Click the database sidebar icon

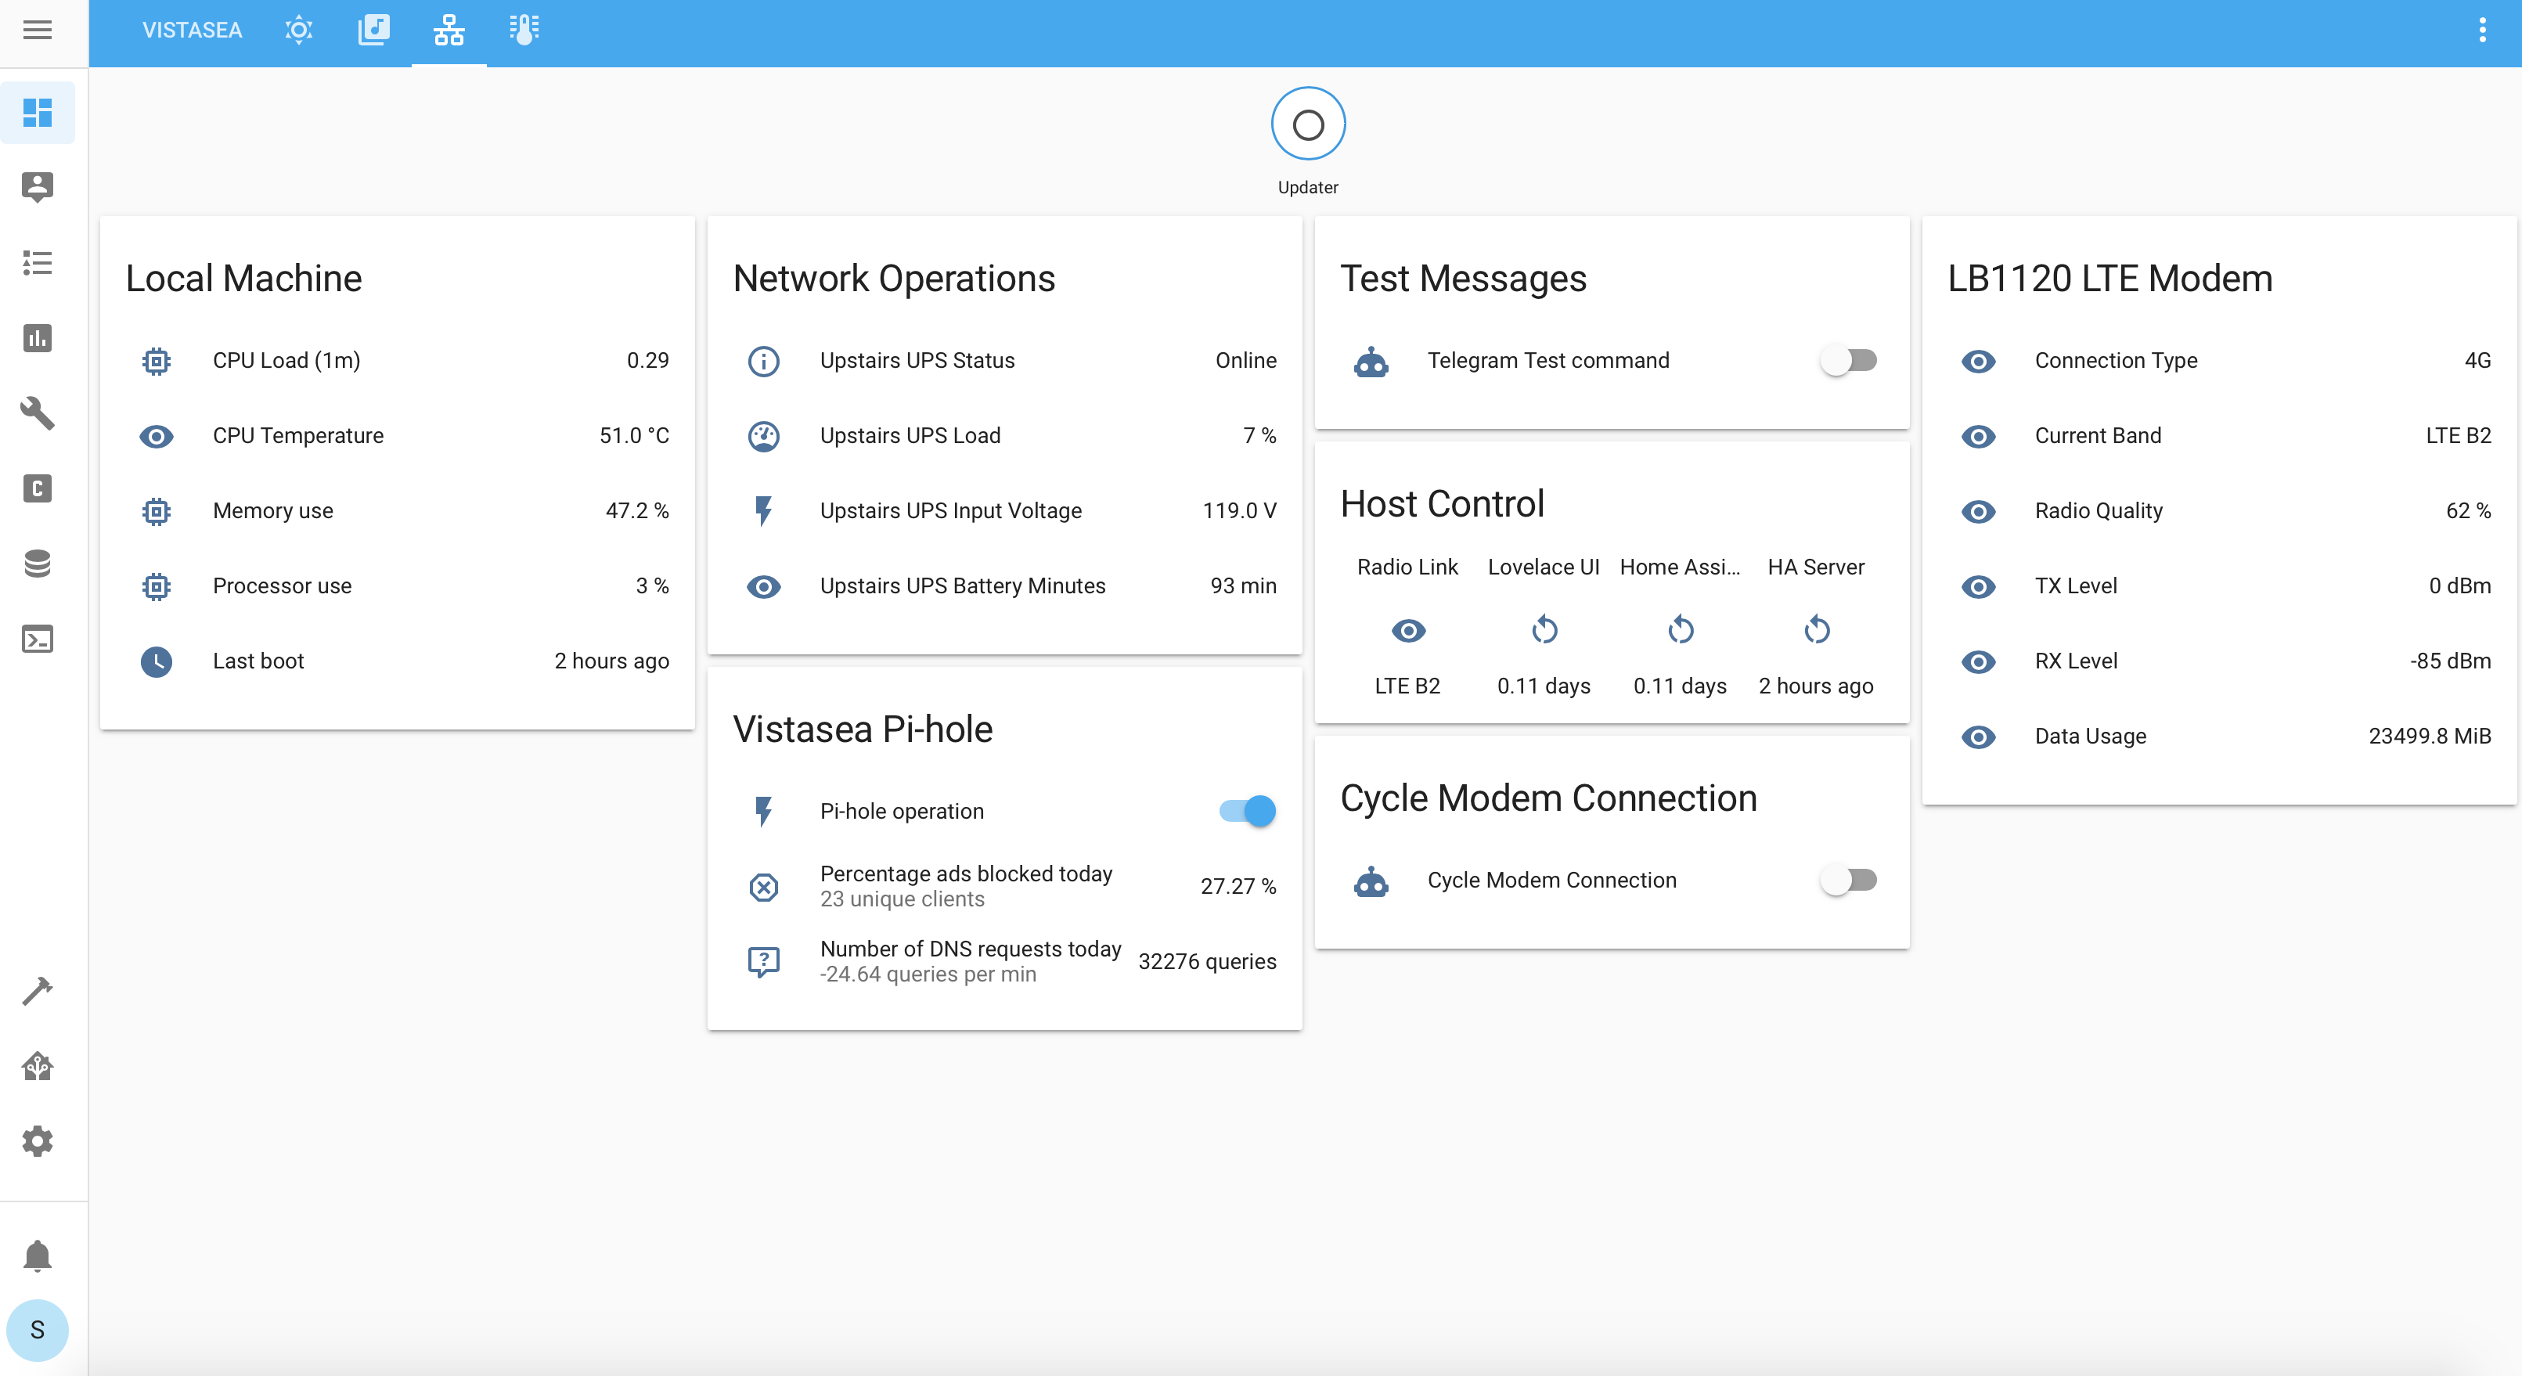[38, 564]
